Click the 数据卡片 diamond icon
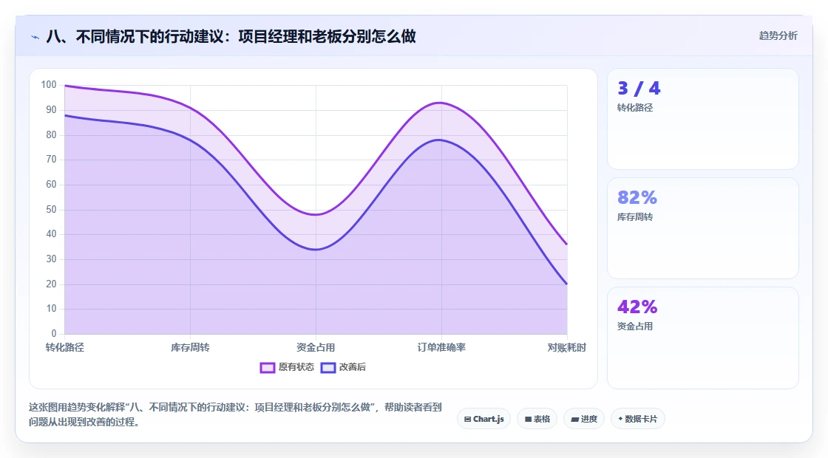828x458 pixels. click(x=620, y=419)
